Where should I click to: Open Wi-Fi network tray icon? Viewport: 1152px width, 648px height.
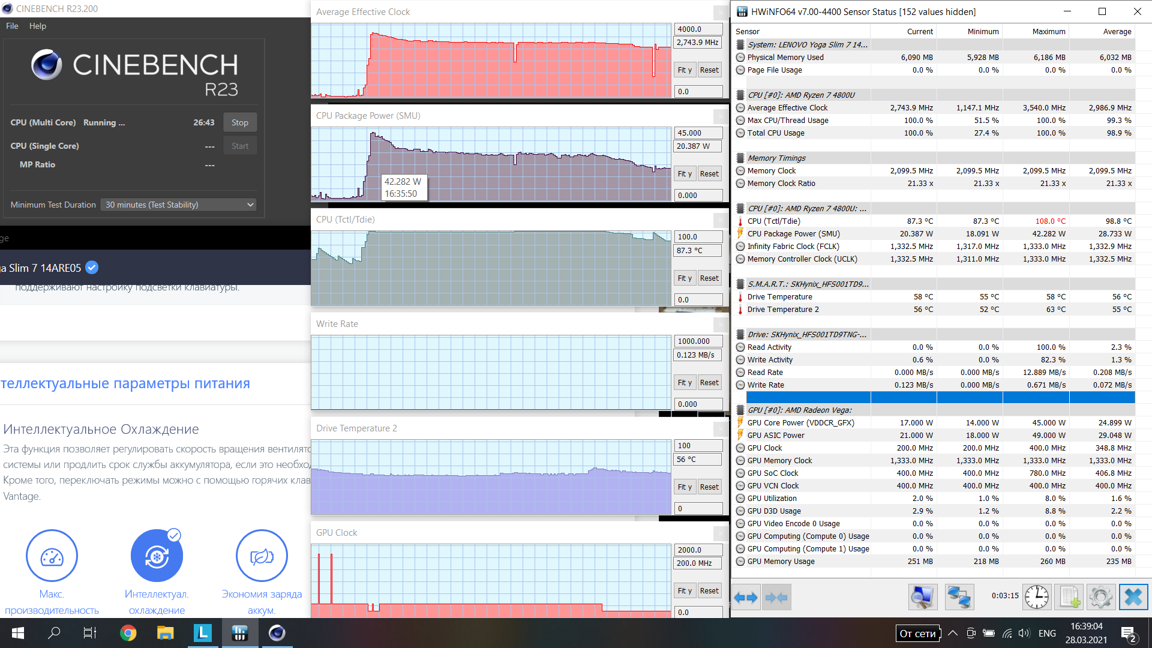coord(1007,633)
